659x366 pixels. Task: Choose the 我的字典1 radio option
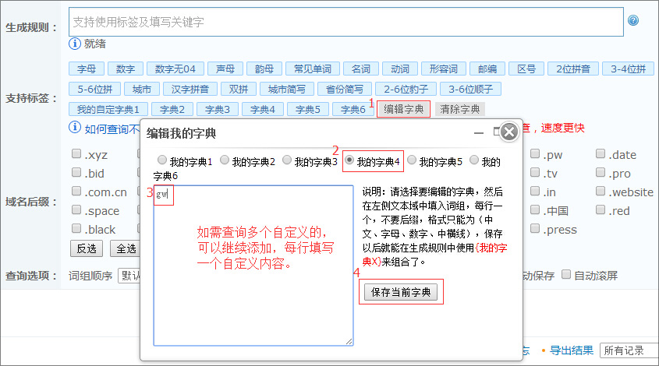tap(162, 160)
